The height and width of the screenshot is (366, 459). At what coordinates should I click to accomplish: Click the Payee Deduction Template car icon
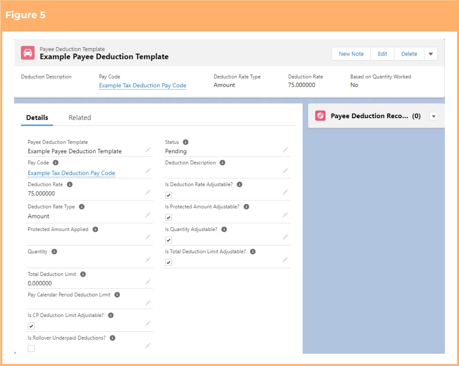tap(28, 53)
